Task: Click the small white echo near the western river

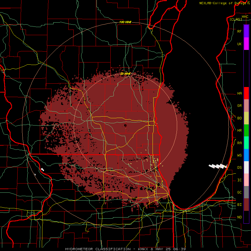Action: point(42,169)
